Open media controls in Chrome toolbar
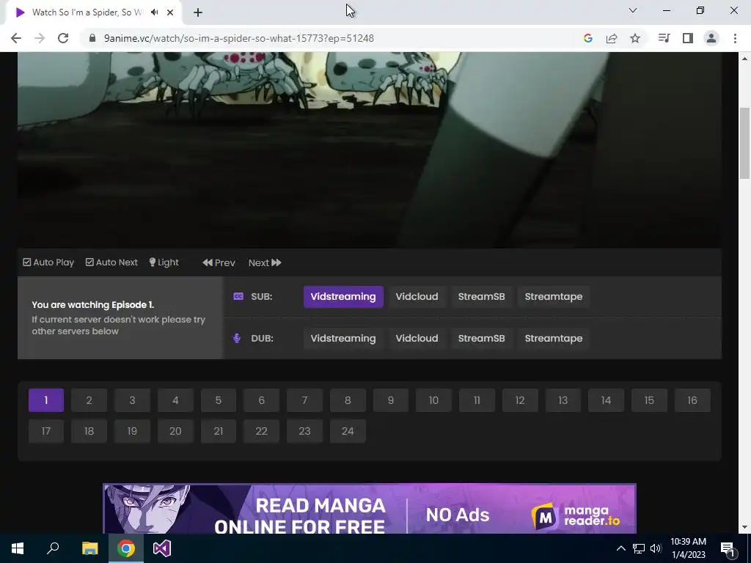Screen dimensions: 751x563 [x=664, y=38]
